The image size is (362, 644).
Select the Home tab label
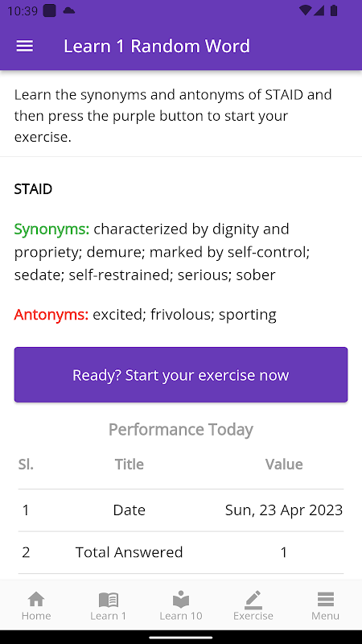coord(36,616)
